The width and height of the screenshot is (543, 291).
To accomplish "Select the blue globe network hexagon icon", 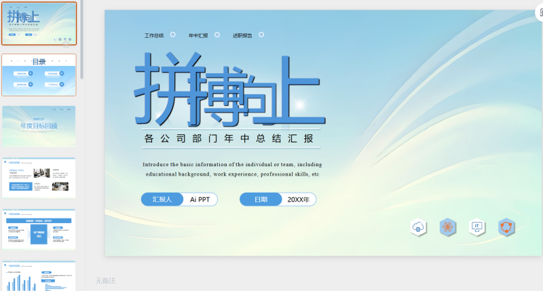I will (x=447, y=227).
